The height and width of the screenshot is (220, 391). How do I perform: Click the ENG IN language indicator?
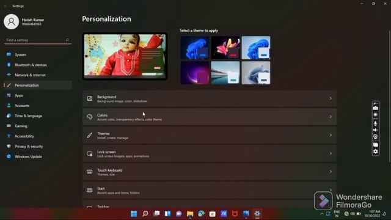pos(337,214)
